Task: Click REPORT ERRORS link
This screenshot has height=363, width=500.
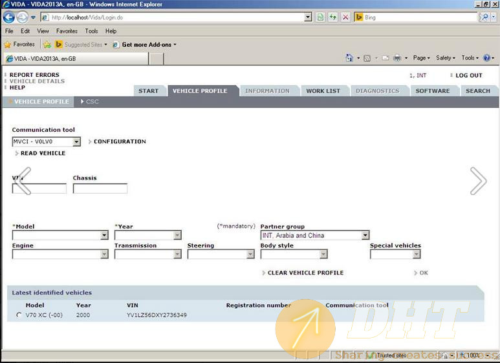Action: (x=34, y=75)
